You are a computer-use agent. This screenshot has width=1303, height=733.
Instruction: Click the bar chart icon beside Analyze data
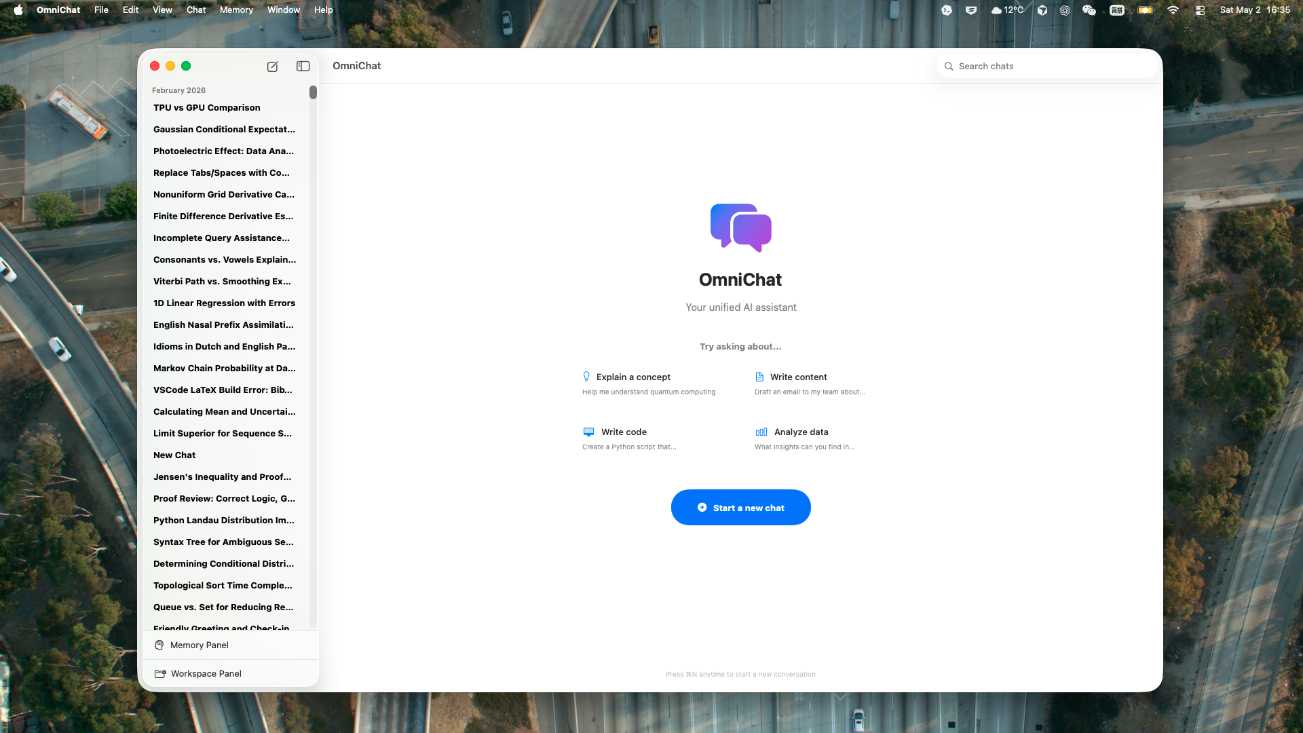[x=761, y=432]
